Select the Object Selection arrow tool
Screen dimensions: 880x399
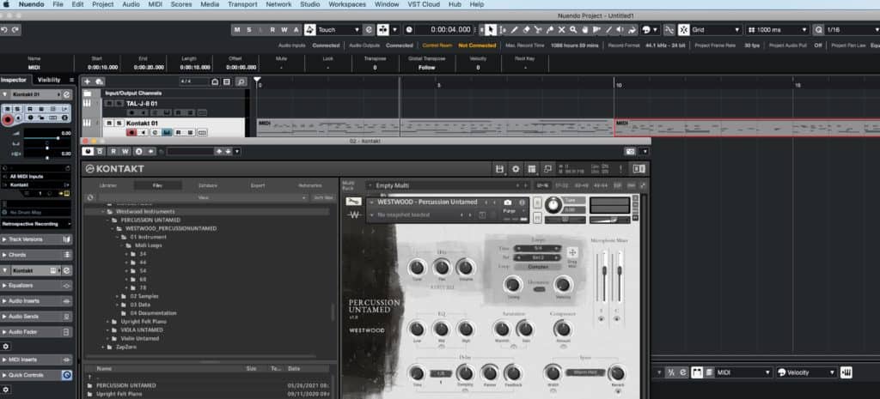pos(491,30)
